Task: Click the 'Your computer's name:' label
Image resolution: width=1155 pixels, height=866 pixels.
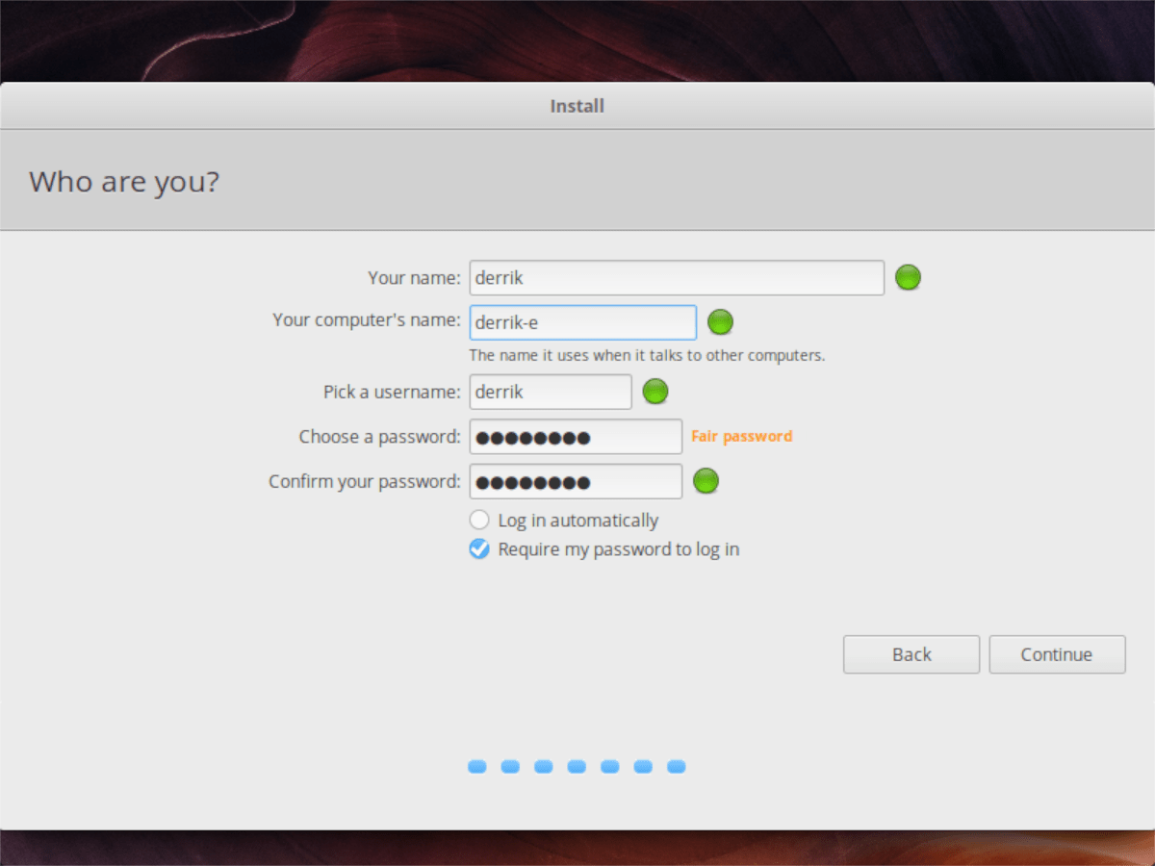Action: point(367,319)
